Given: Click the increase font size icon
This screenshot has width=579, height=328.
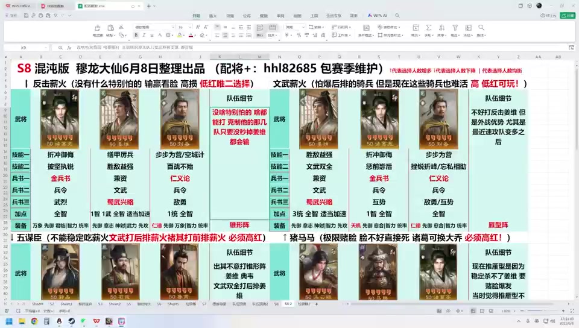Looking at the screenshot, I should 198,27.
